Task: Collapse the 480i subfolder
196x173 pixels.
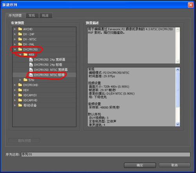Action: coord(20,55)
